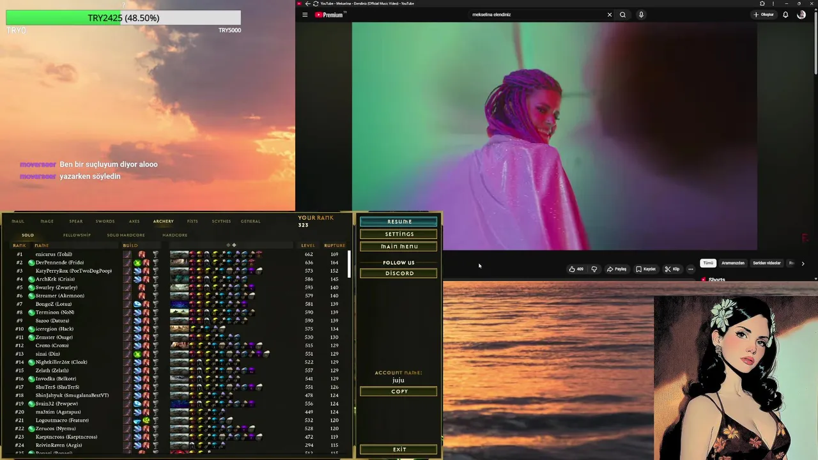The height and width of the screenshot is (460, 818).
Task: Select the Seriden videolar filter chip
Action: pyautogui.click(x=767, y=263)
